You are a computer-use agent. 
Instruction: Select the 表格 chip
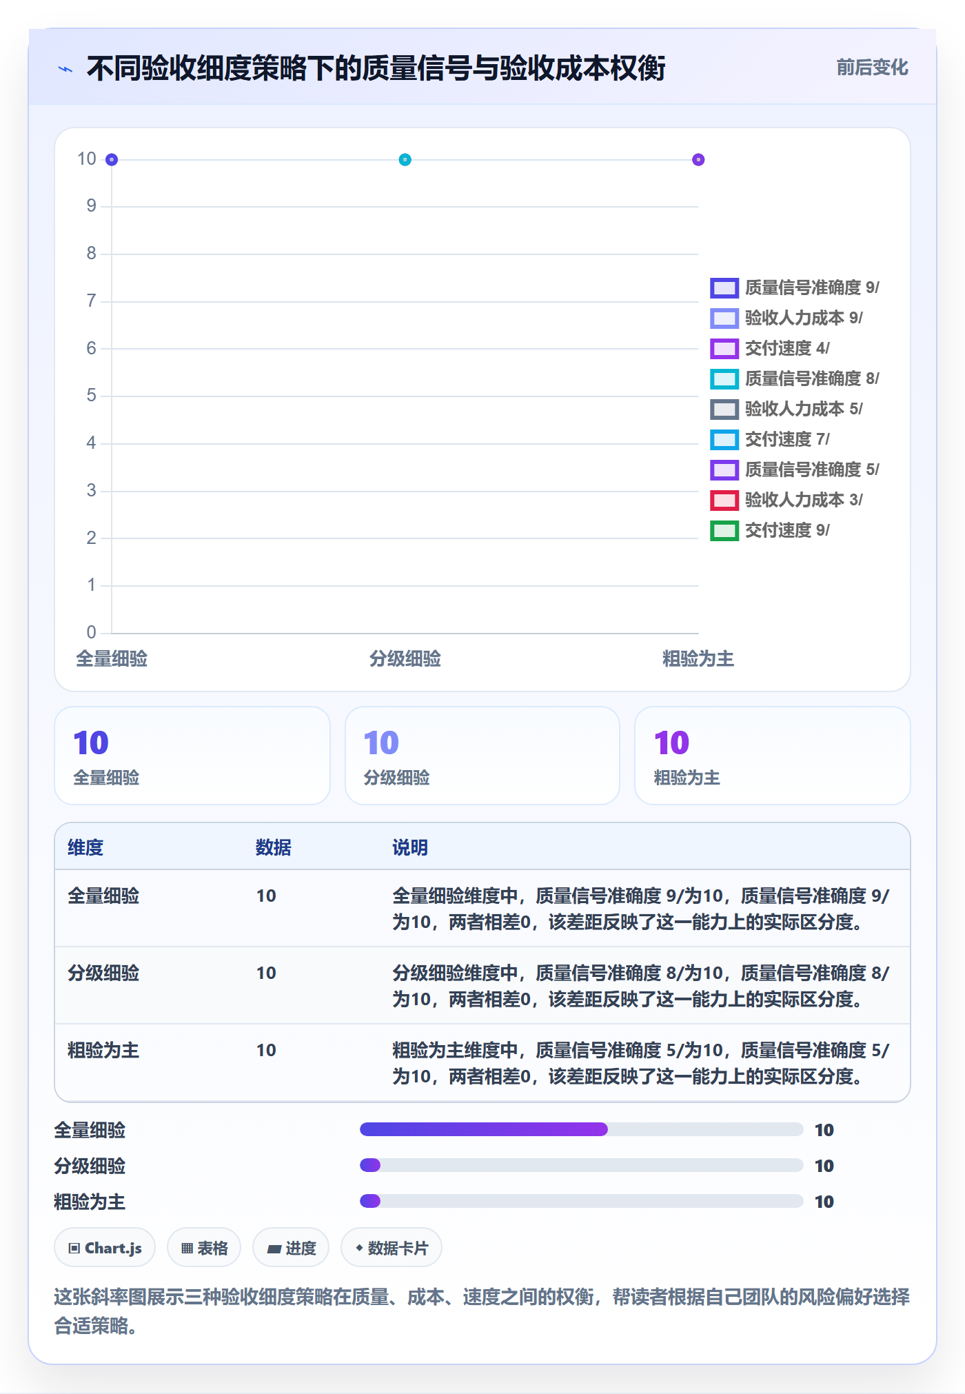pos(204,1248)
